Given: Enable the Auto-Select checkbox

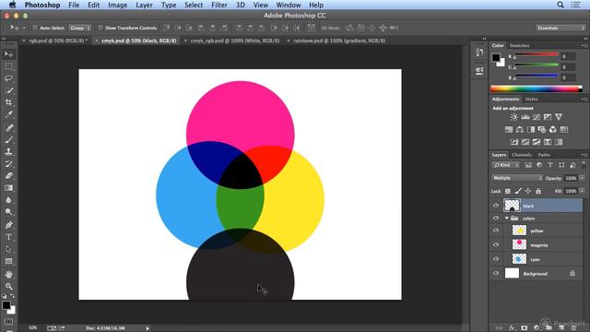Looking at the screenshot, I should 35,28.
